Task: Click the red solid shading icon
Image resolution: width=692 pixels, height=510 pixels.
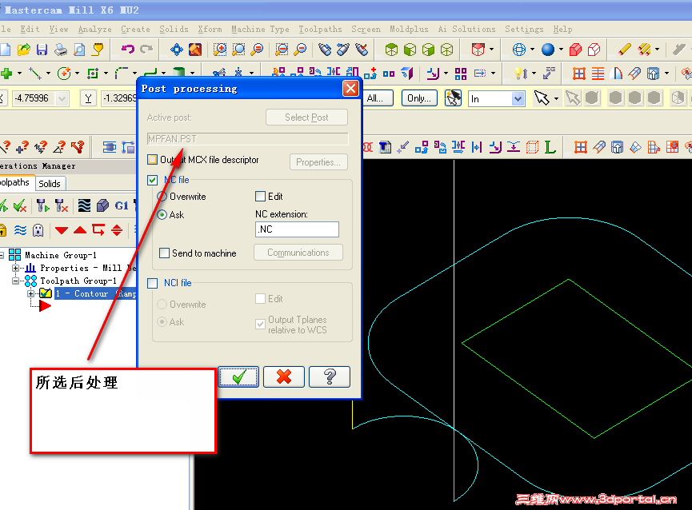Action: (575, 50)
